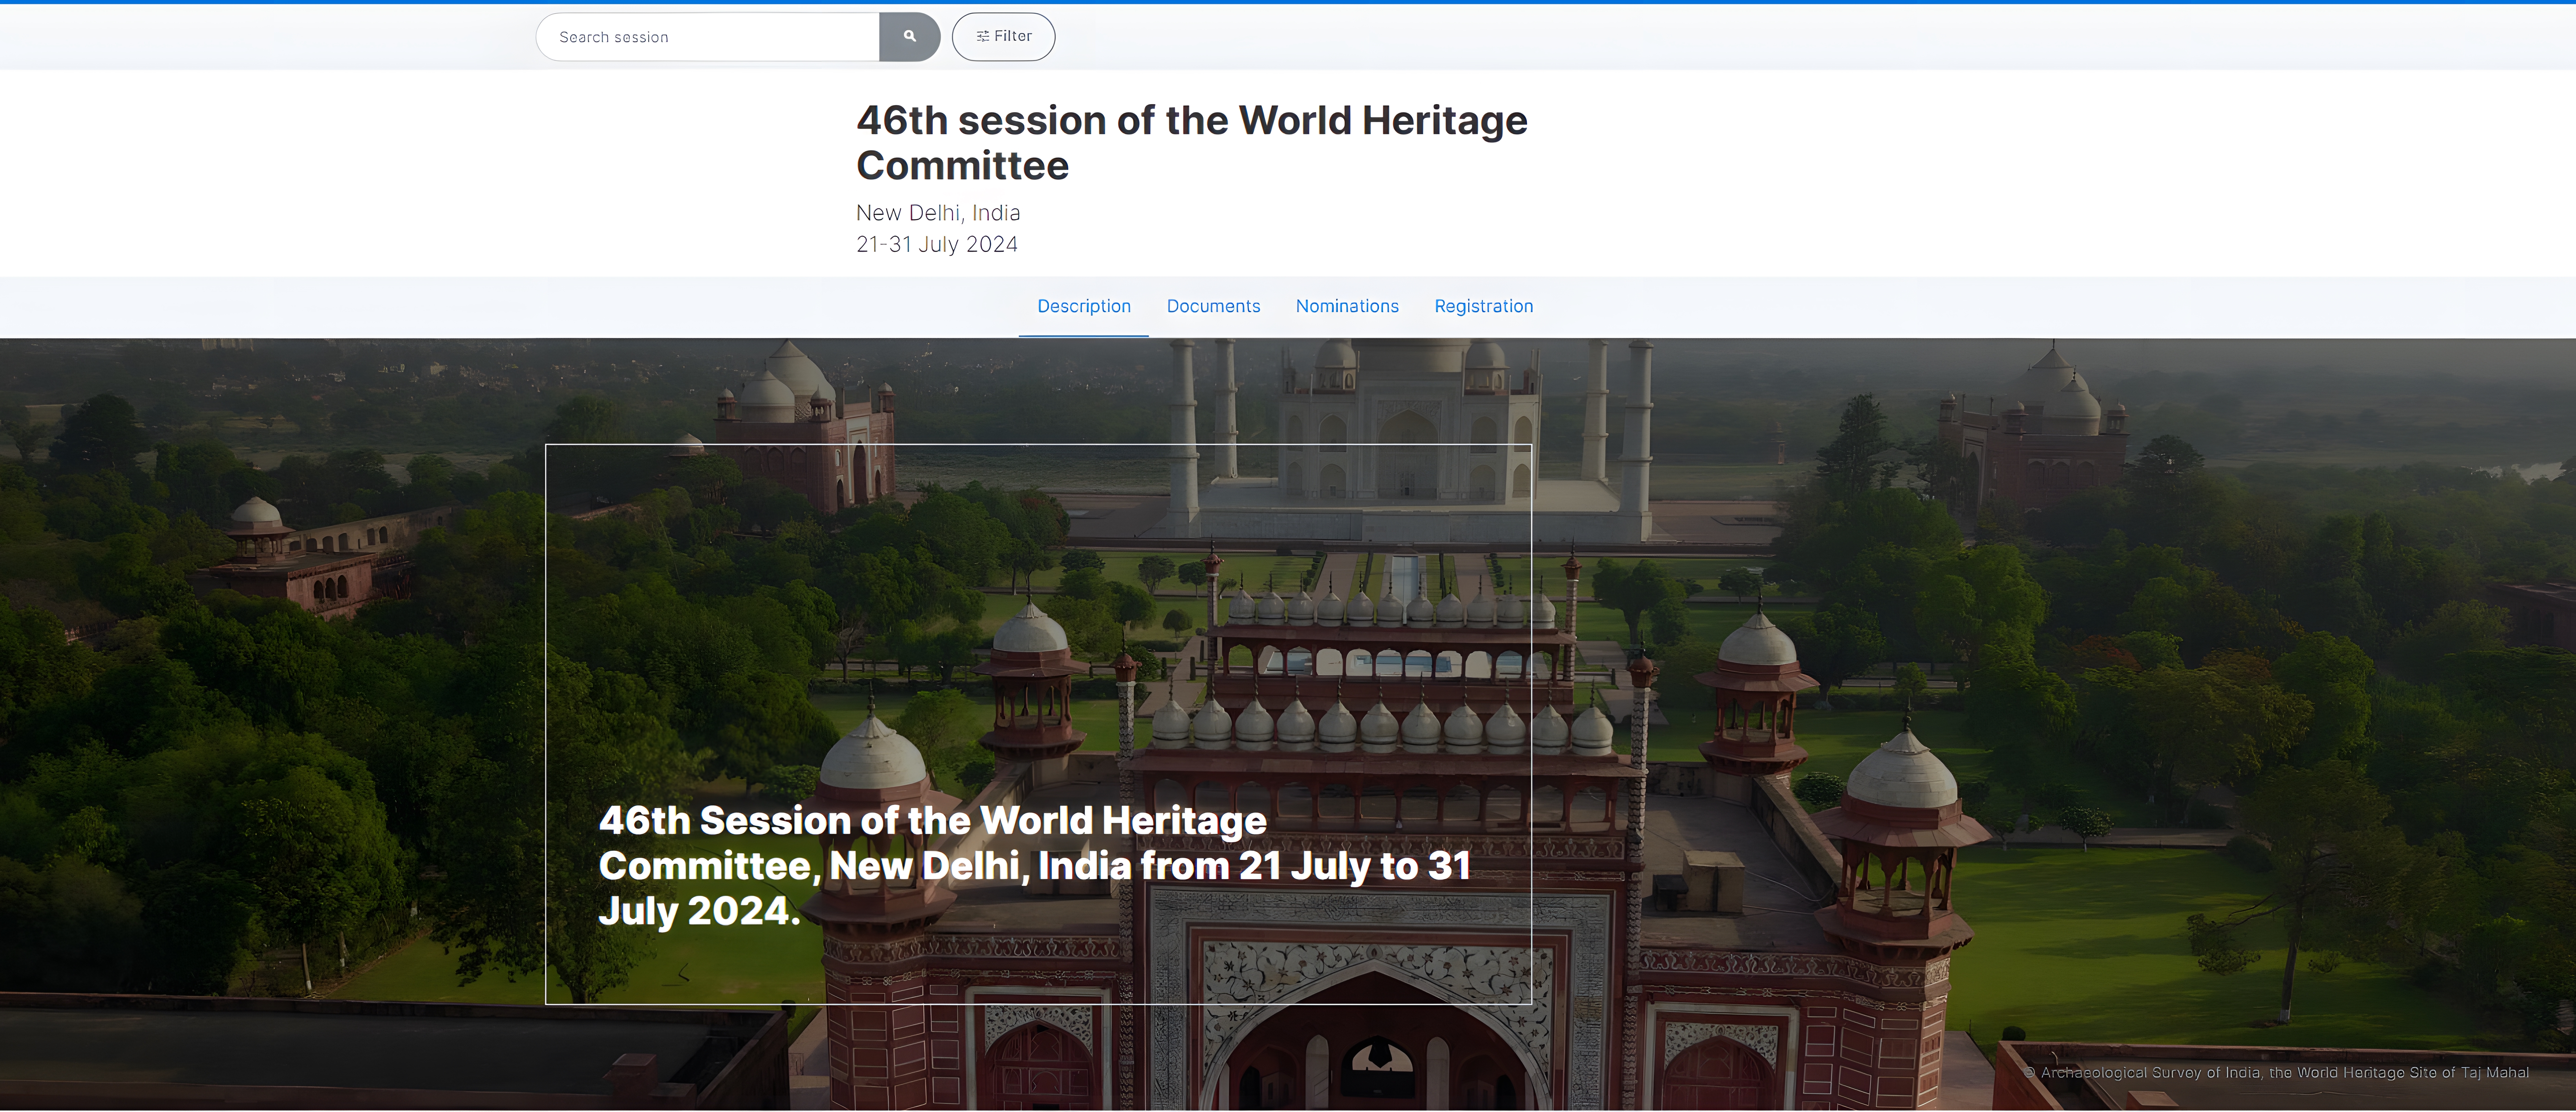Image resolution: width=2576 pixels, height=1112 pixels.
Task: Click the white hero banner caption text
Action: [x=1034, y=865]
